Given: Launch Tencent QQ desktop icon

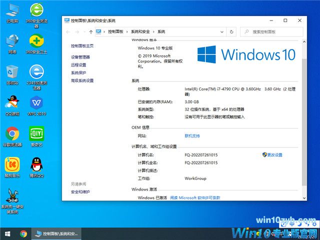Looking at the screenshot, I should tap(36, 167).
